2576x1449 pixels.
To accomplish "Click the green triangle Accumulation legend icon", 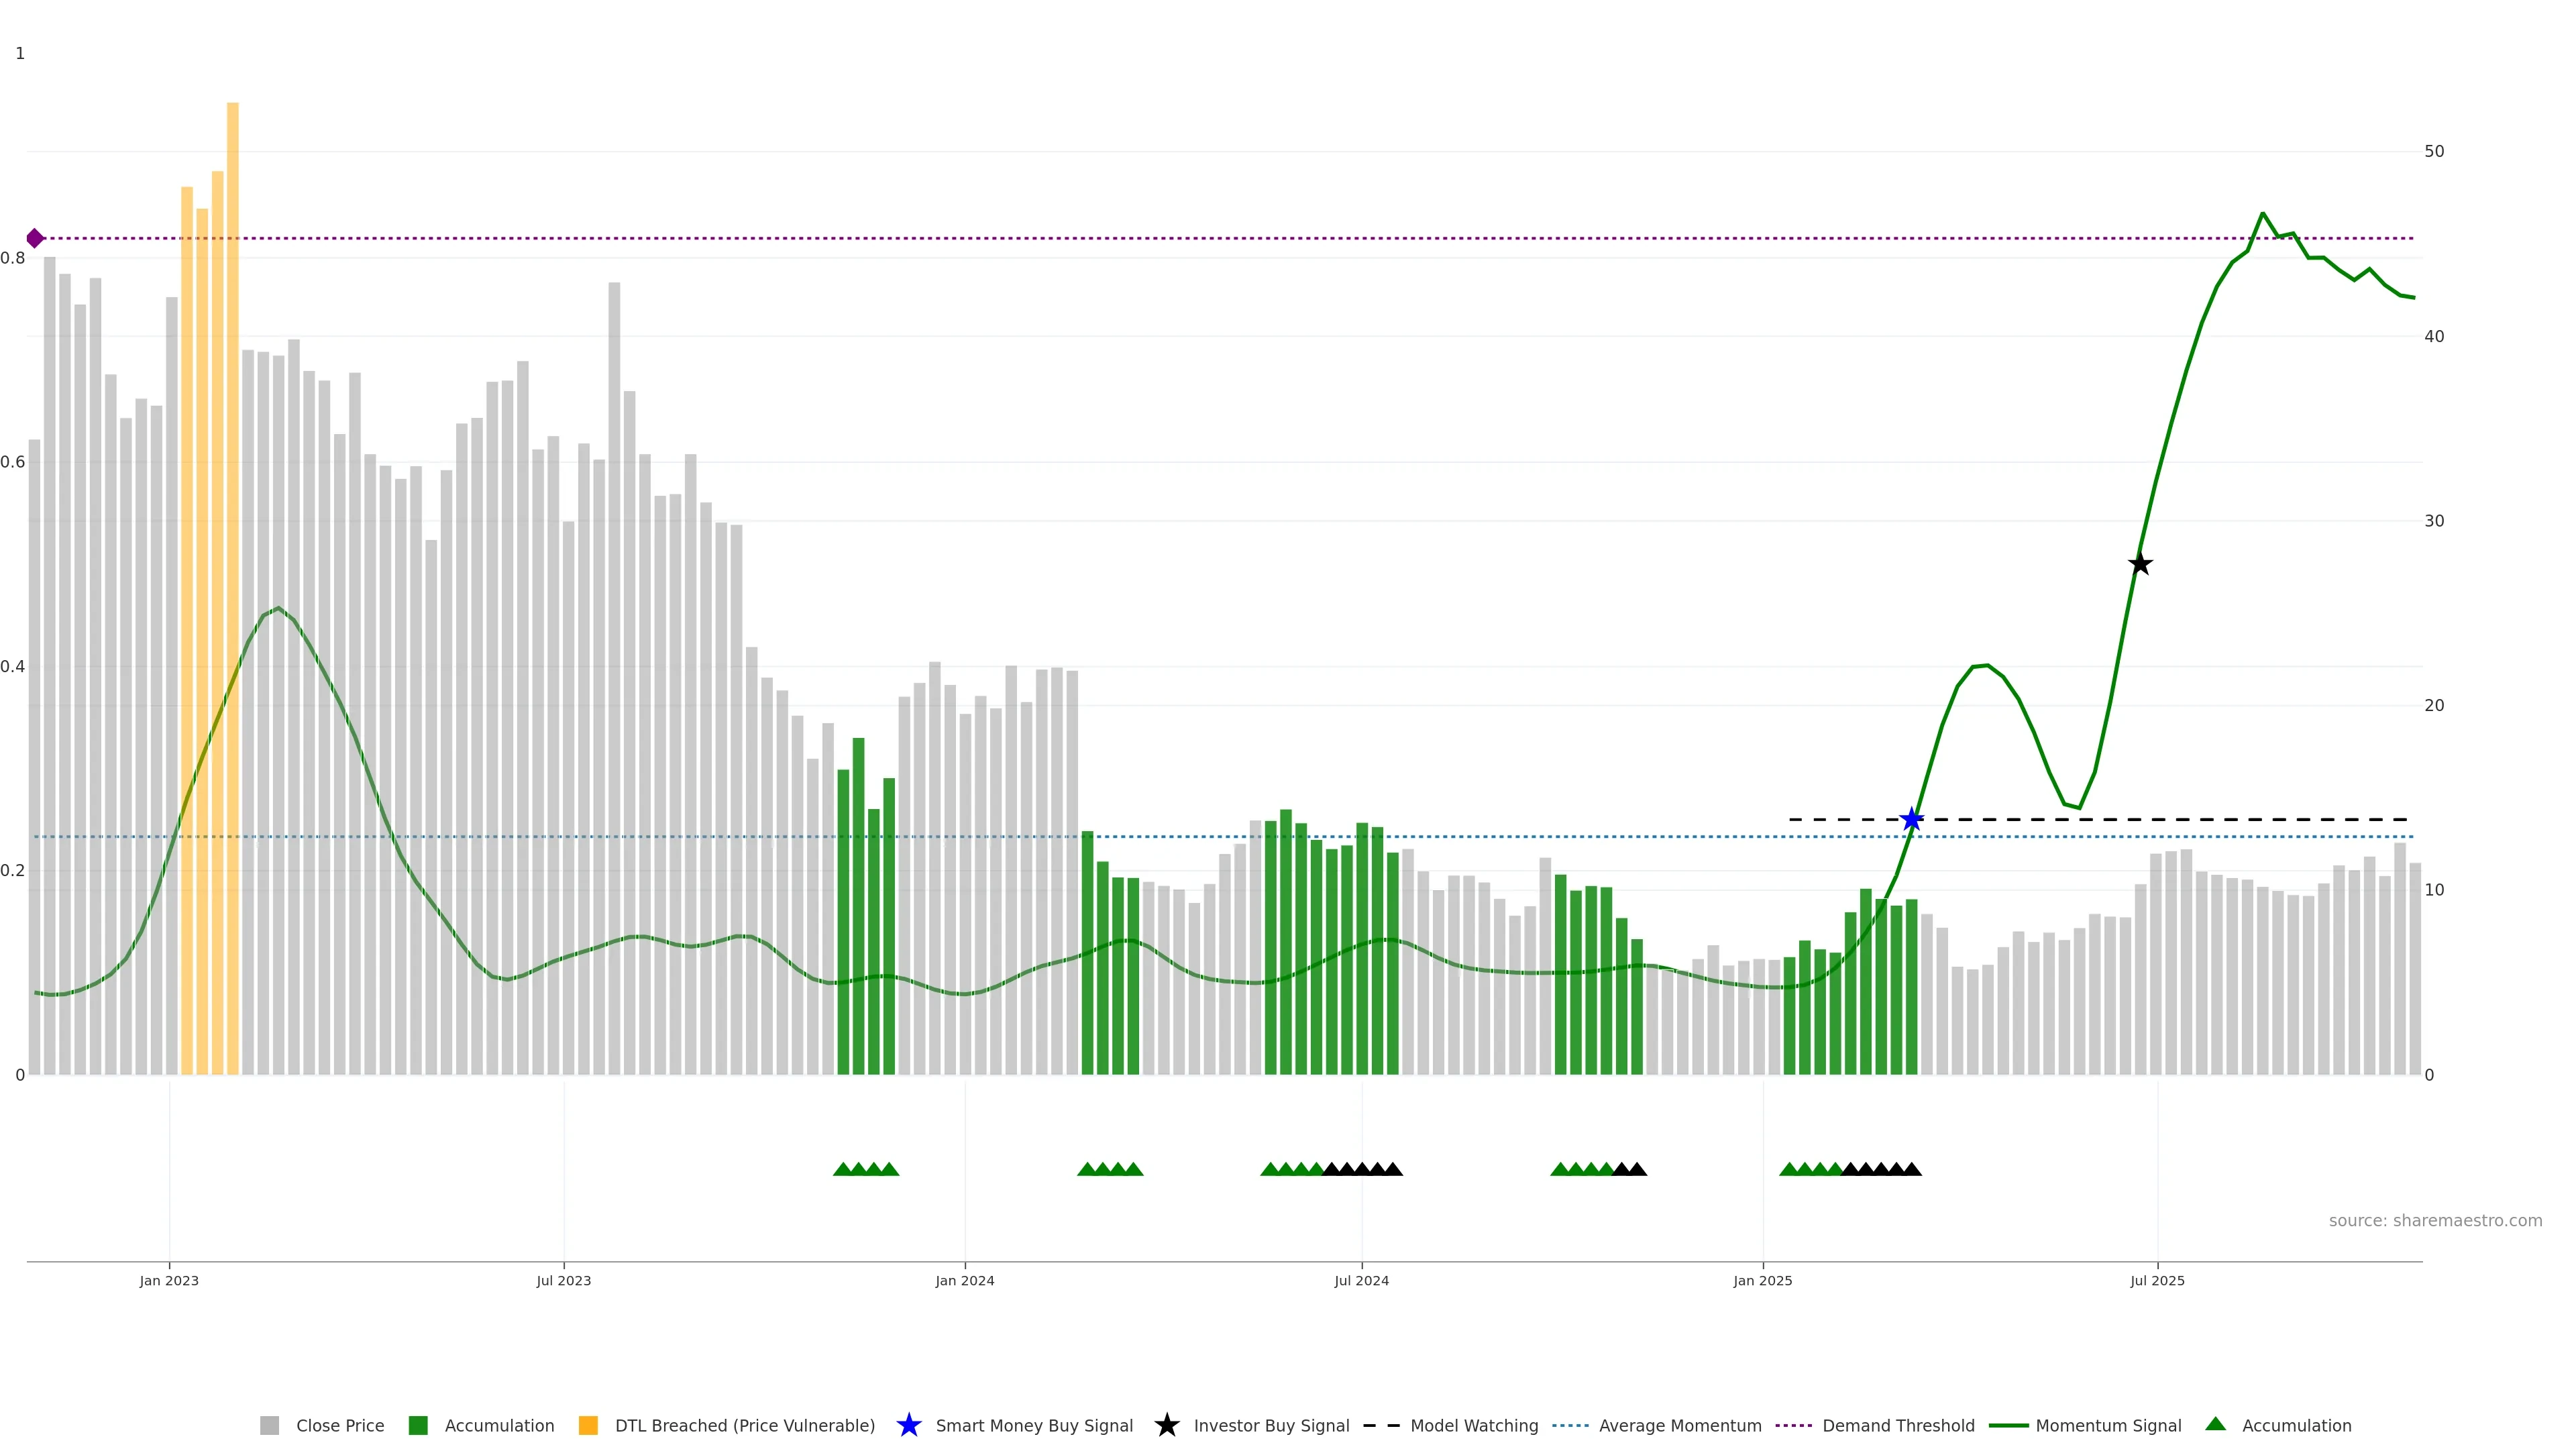I will pyautogui.click(x=2215, y=1424).
